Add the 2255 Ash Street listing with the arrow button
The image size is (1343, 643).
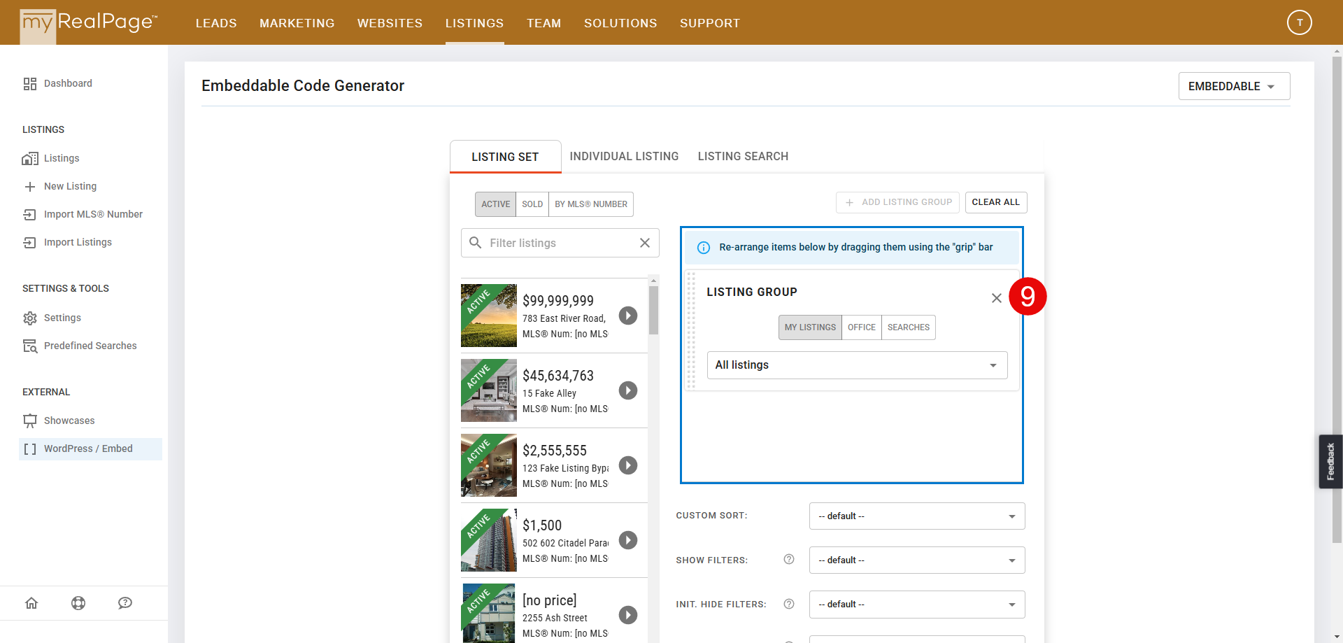(628, 615)
